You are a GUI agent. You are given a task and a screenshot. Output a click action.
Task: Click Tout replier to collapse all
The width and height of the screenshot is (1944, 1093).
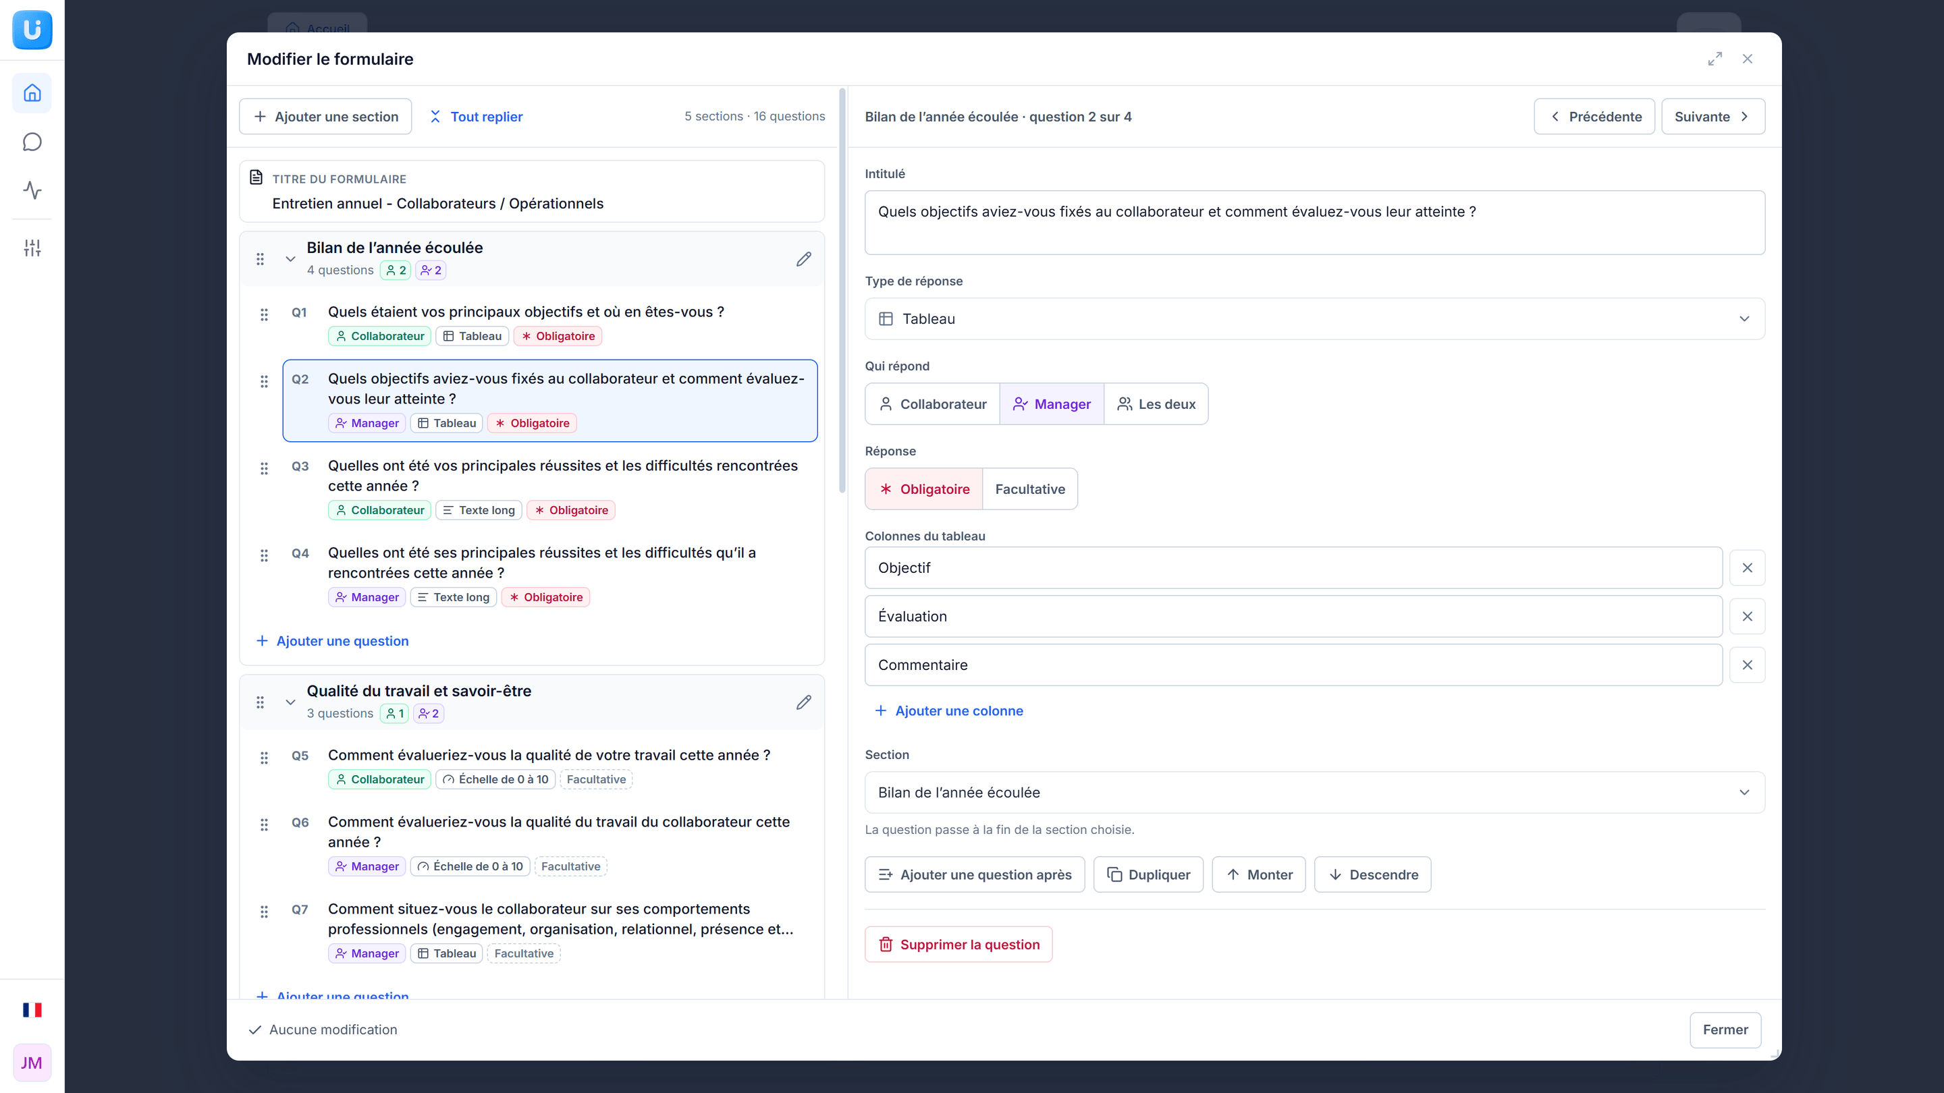point(475,116)
